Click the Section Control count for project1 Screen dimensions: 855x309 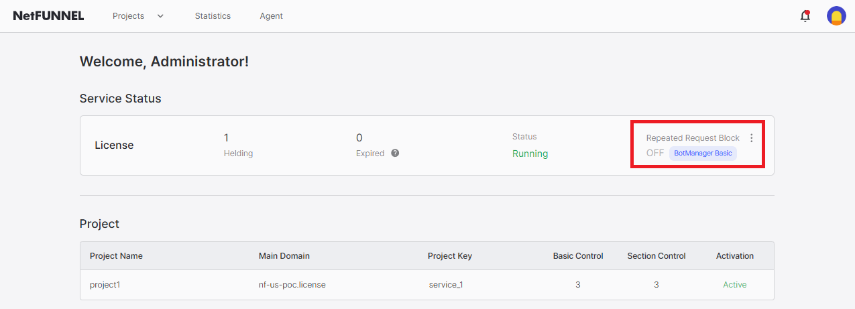pos(656,285)
